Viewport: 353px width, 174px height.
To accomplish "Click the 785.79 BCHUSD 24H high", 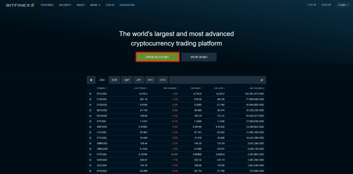I will (x=198, y=116).
